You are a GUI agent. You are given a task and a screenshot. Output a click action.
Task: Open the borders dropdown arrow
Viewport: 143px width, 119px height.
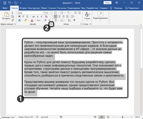(x=65, y=20)
